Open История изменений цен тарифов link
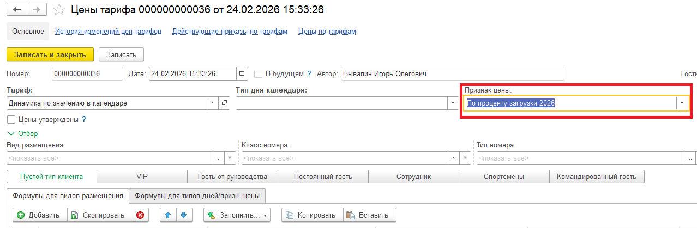 tap(108, 32)
